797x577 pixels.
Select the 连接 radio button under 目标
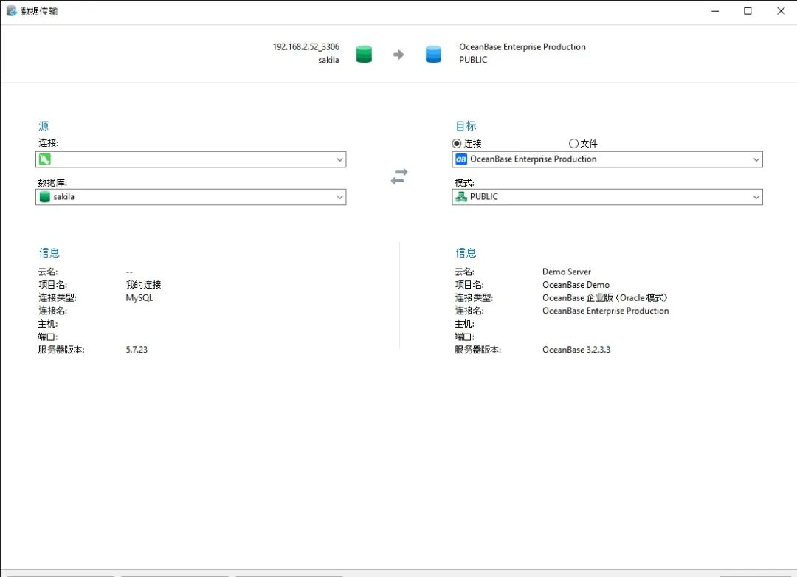point(457,143)
